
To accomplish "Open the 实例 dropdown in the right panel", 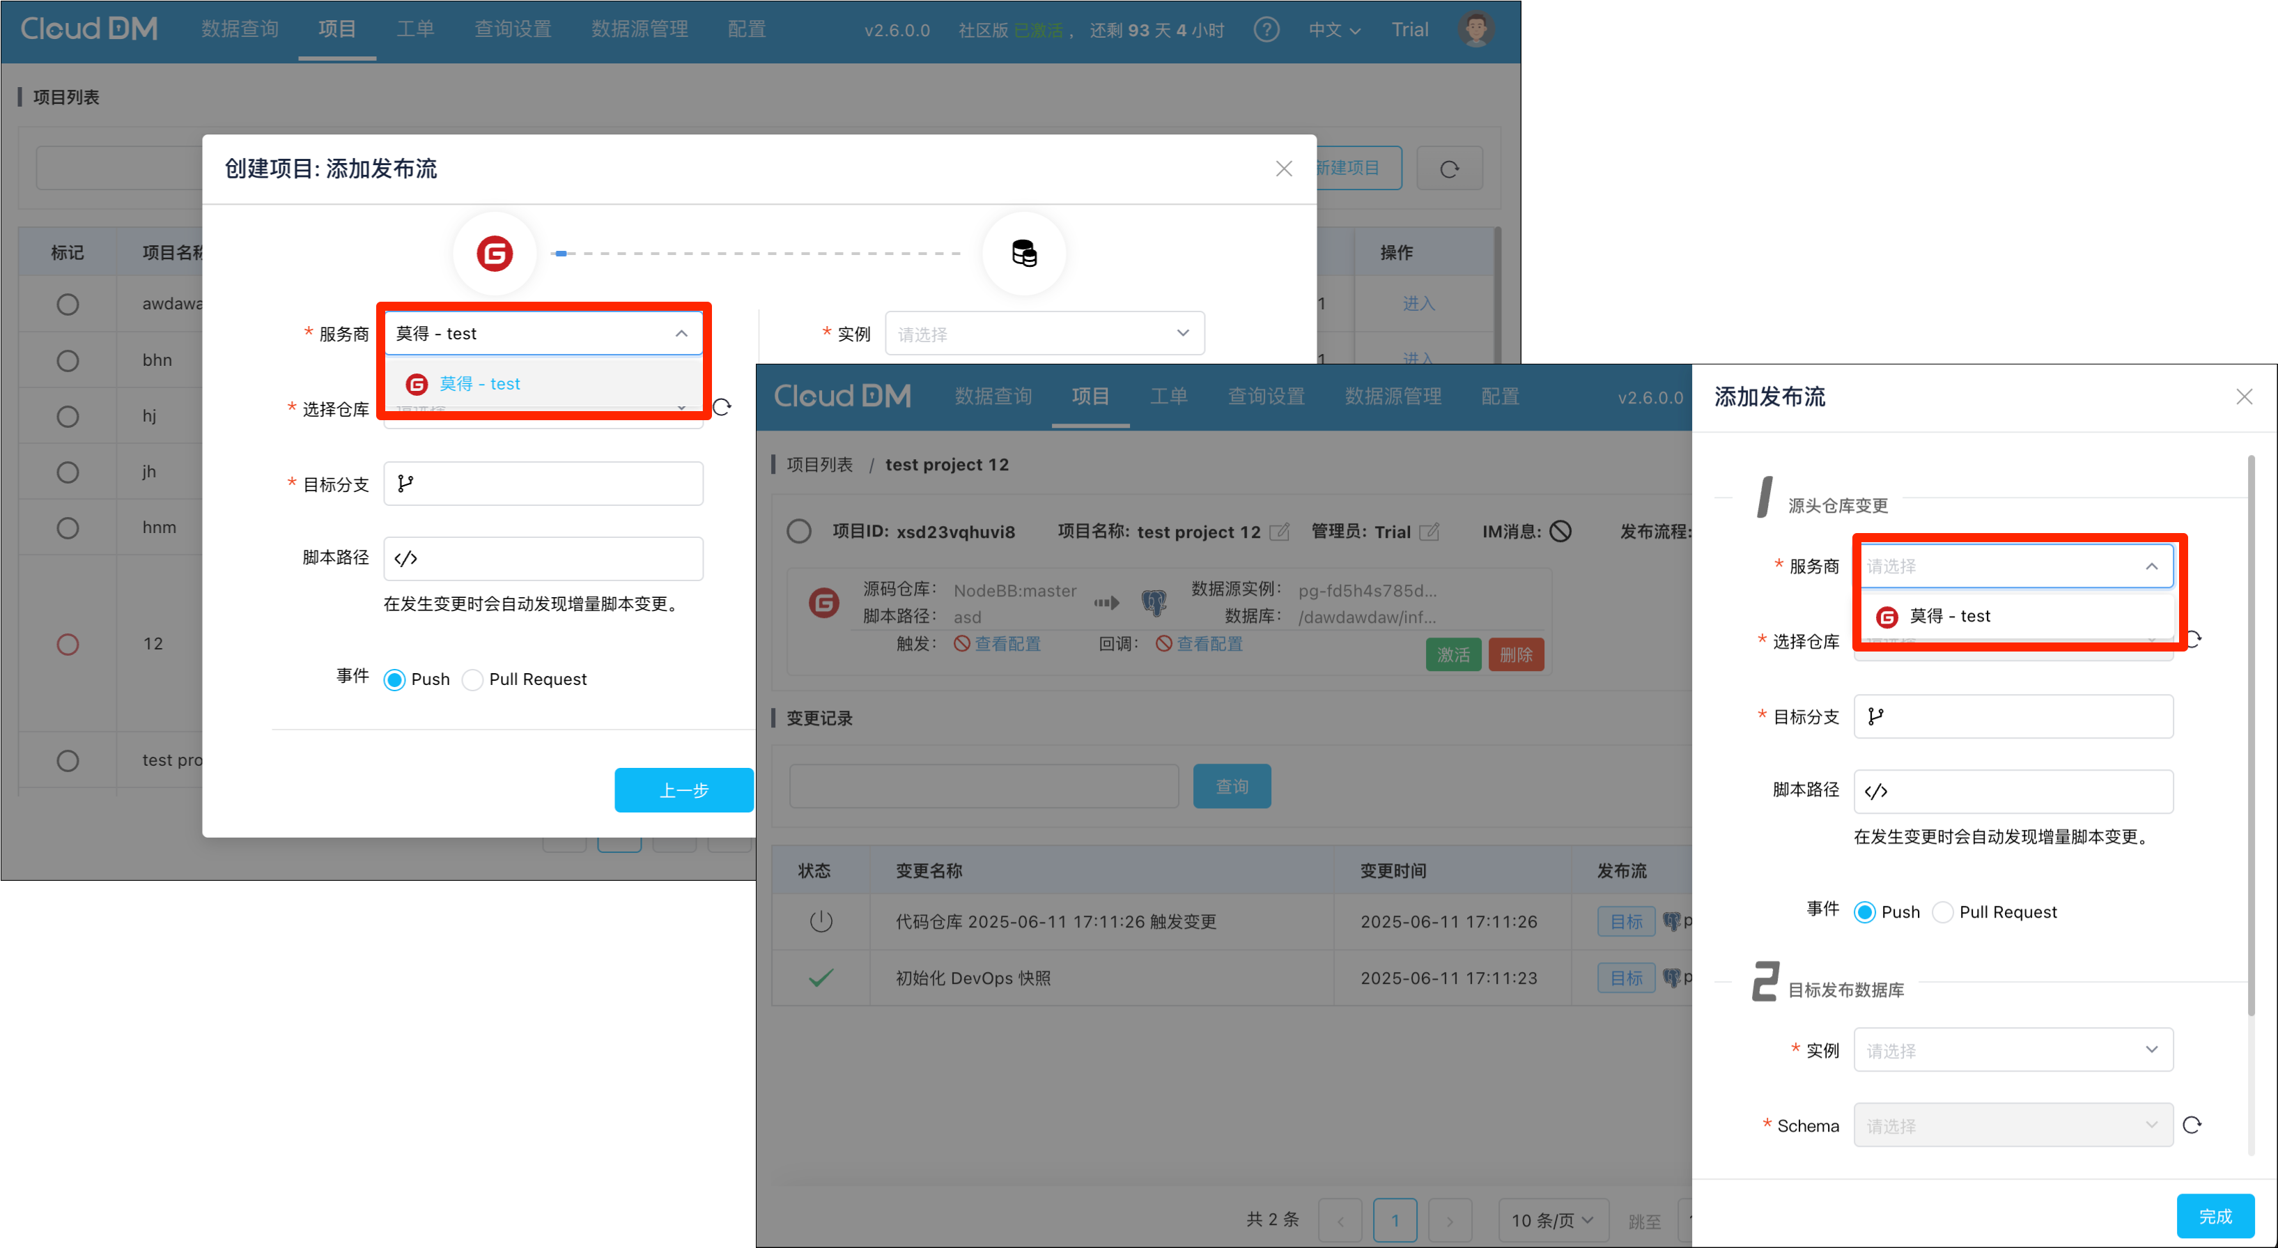I will [x=2013, y=1050].
